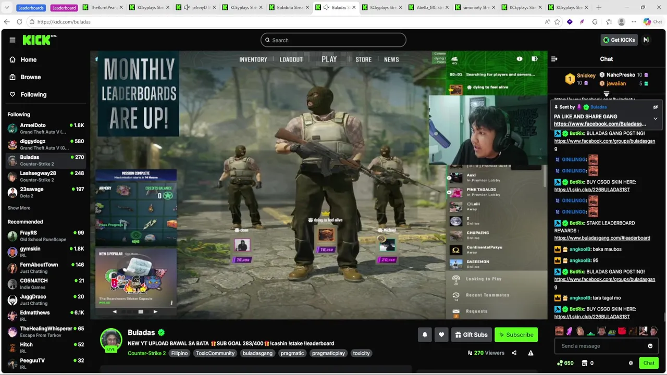Viewport: 667px width, 375px height.
Task: Open the chat shop icon
Action: [x=585, y=363]
